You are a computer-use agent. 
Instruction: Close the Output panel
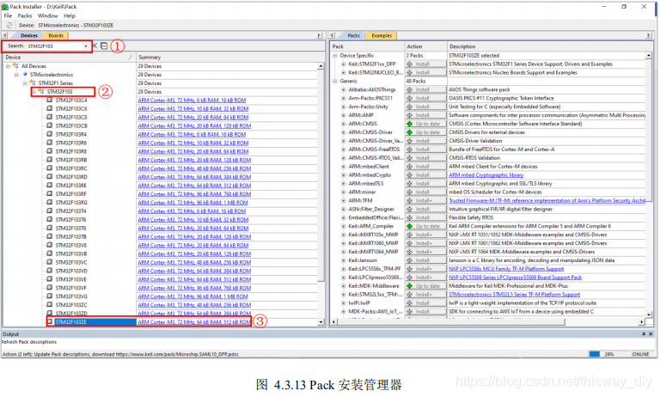[x=651, y=334]
